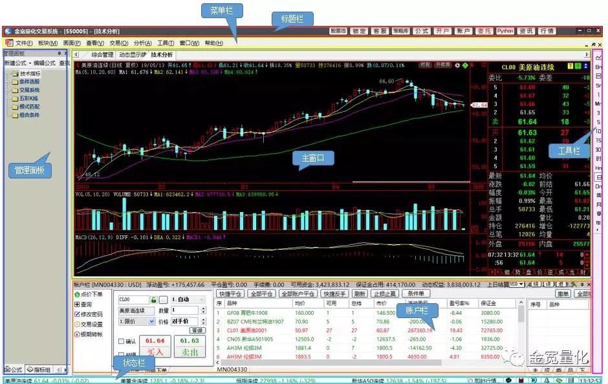Open the USD currency dropdown
This screenshot has width=608, height=384.
tap(521, 284)
